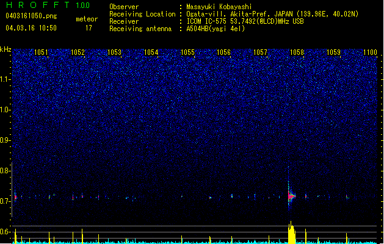Click the 1057 time axis marker
The height and width of the screenshot is (244, 384).
pyautogui.click(x=260, y=52)
